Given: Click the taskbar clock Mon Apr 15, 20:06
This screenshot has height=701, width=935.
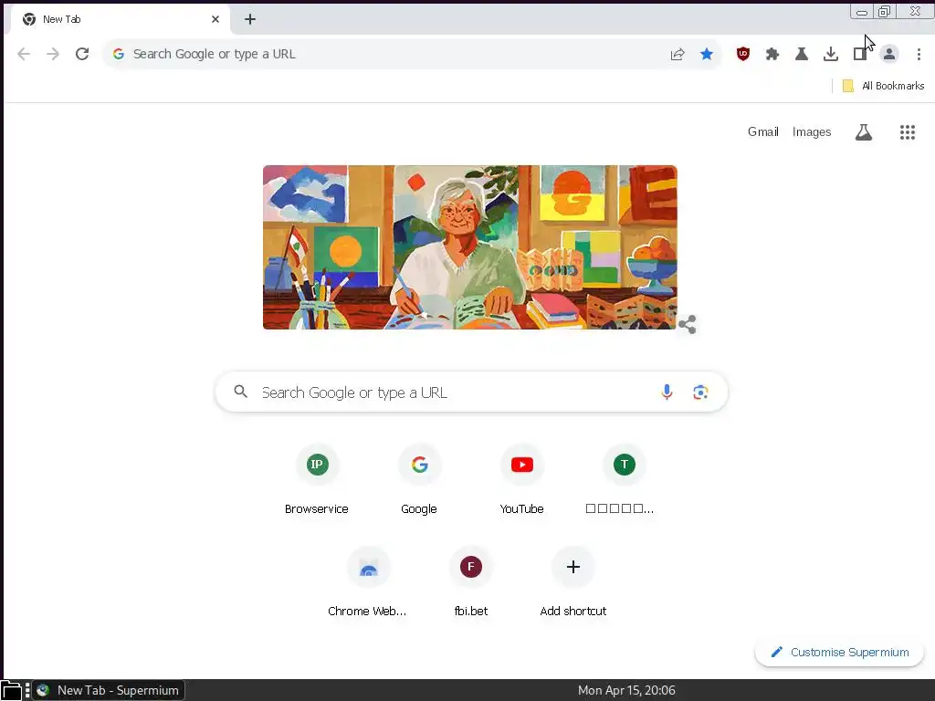Looking at the screenshot, I should tap(626, 690).
